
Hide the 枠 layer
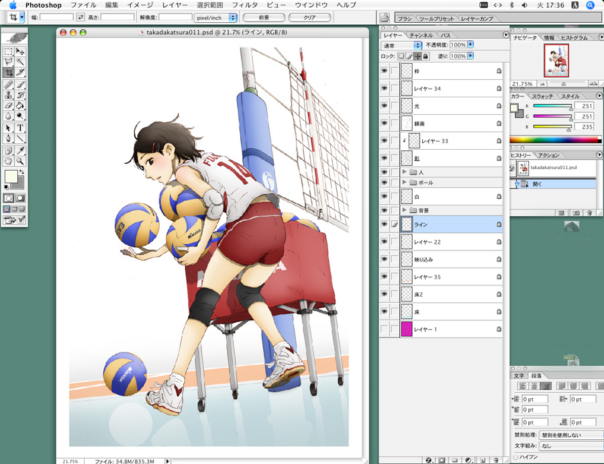[x=384, y=71]
